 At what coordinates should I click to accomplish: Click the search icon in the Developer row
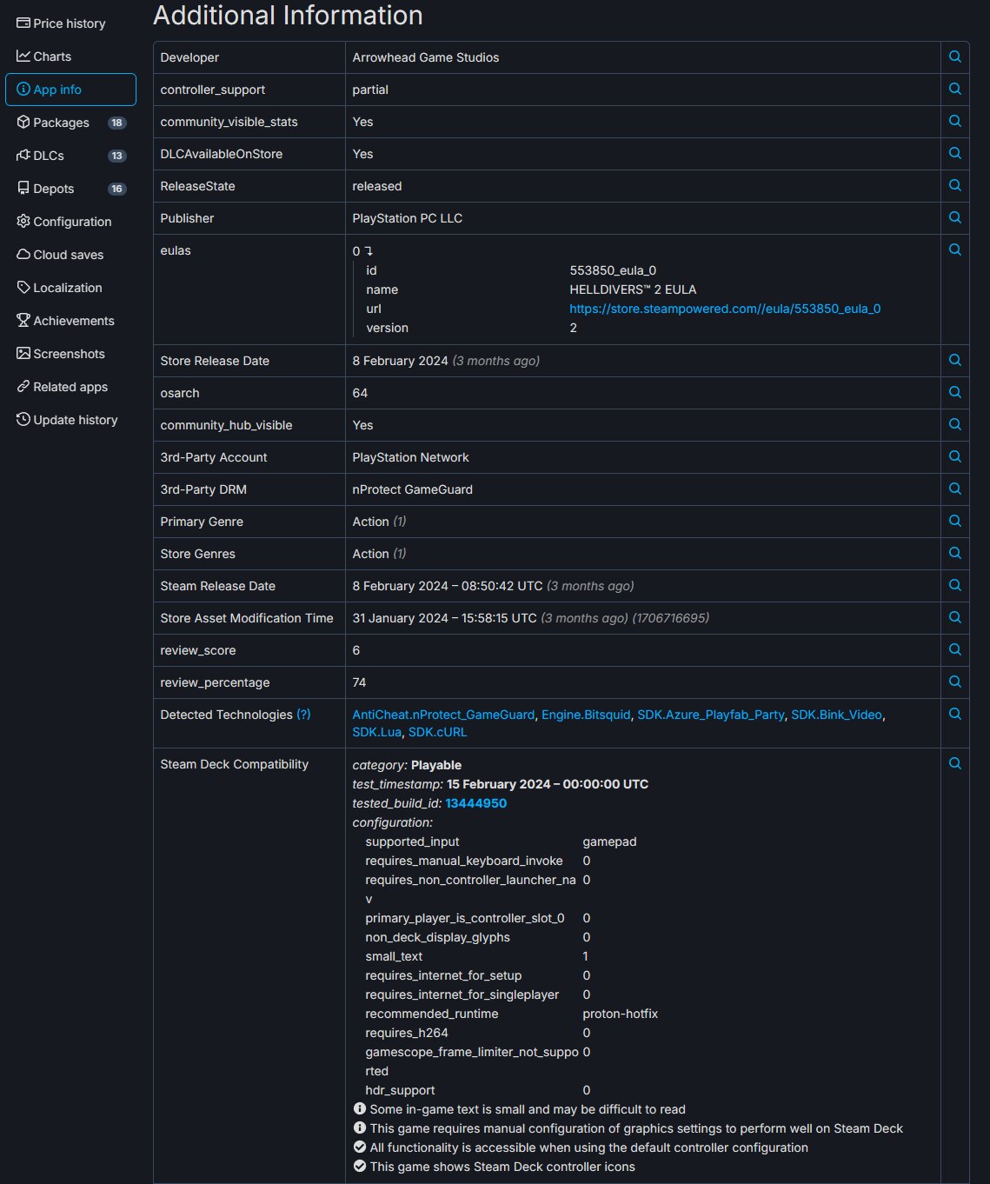(954, 57)
